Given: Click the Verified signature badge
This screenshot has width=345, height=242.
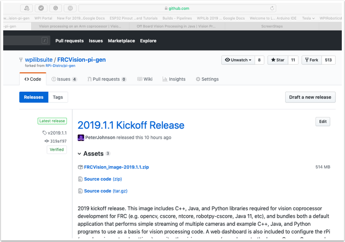Looking at the screenshot, I should click(57, 150).
